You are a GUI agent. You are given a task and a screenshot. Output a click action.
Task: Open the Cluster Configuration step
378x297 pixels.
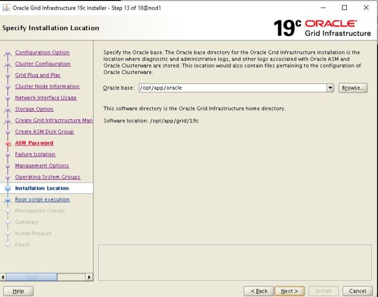pyautogui.click(x=43, y=64)
